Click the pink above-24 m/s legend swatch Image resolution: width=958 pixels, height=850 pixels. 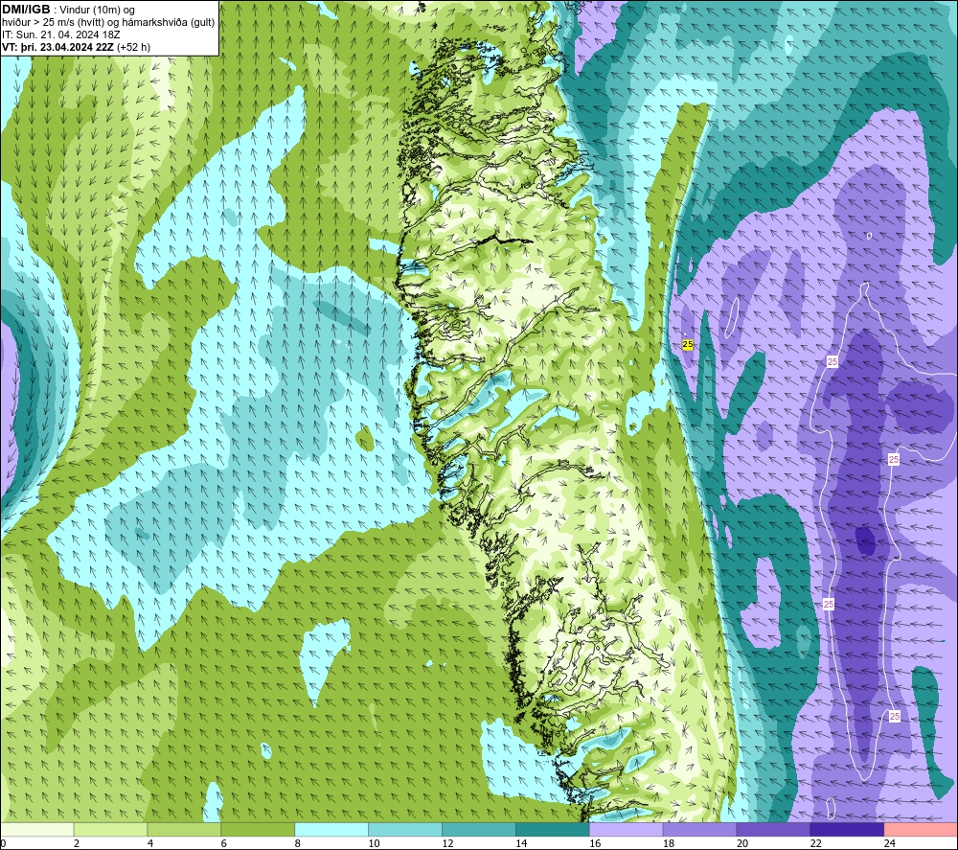pos(921,830)
